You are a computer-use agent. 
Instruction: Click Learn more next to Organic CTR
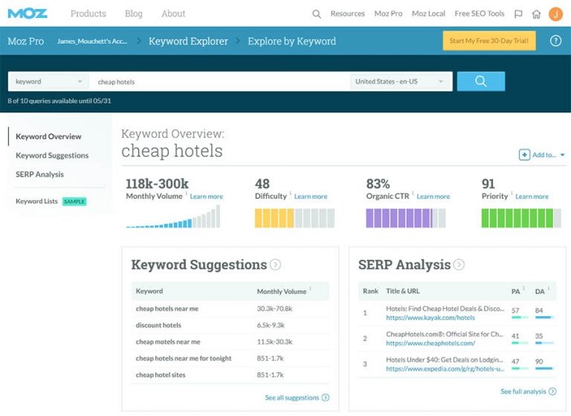(x=433, y=196)
